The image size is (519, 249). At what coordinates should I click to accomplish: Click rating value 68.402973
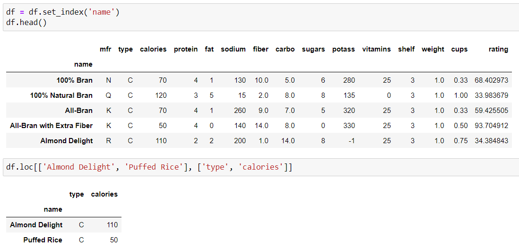(491, 80)
